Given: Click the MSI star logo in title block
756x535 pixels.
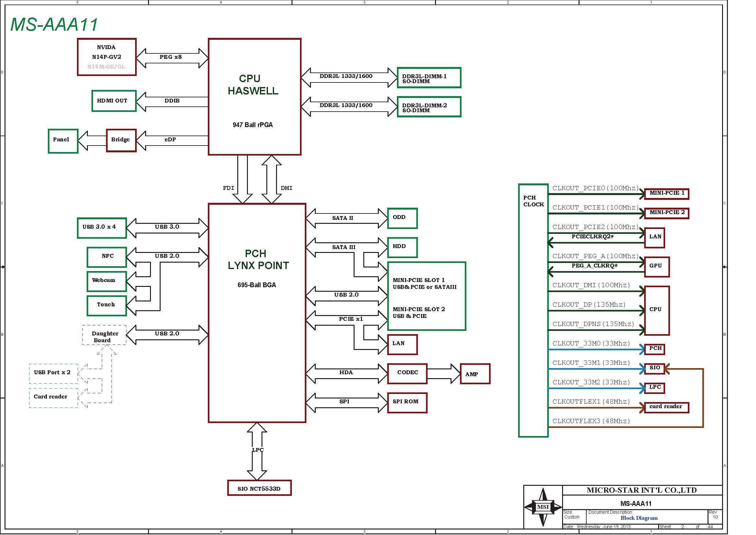Looking at the screenshot, I should pos(543,507).
